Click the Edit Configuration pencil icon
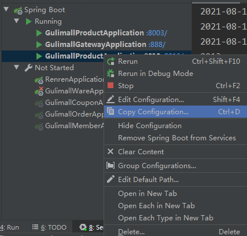247x236 pixels. point(110,99)
